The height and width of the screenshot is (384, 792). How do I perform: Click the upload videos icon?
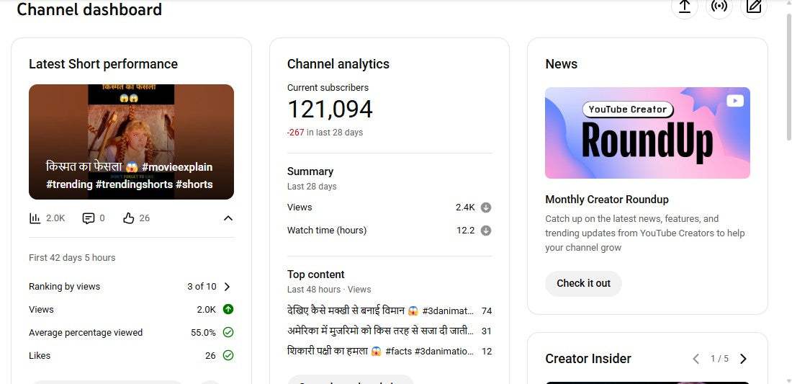tap(685, 6)
